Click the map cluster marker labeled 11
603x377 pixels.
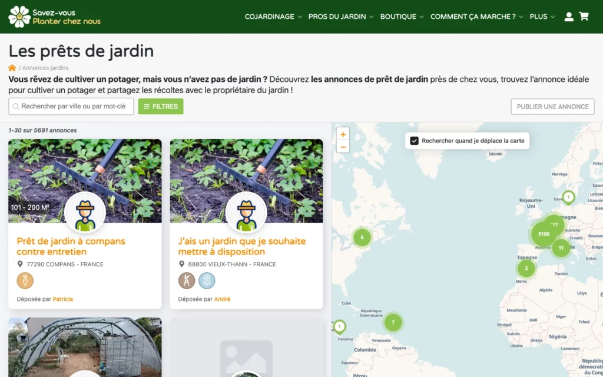[x=561, y=248]
